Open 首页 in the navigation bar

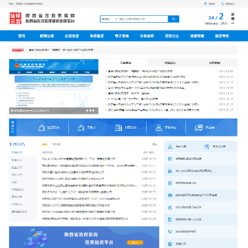point(22,36)
